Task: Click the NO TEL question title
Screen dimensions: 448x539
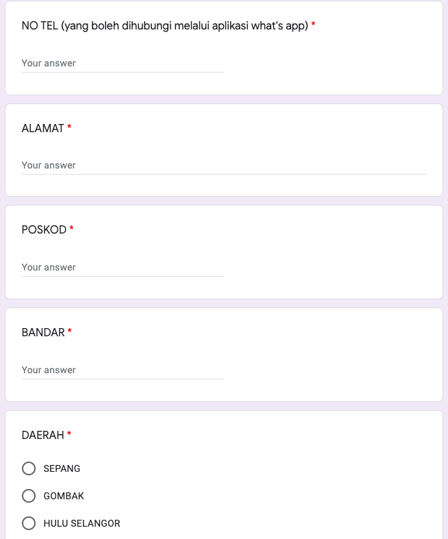Action: pyautogui.click(x=164, y=26)
